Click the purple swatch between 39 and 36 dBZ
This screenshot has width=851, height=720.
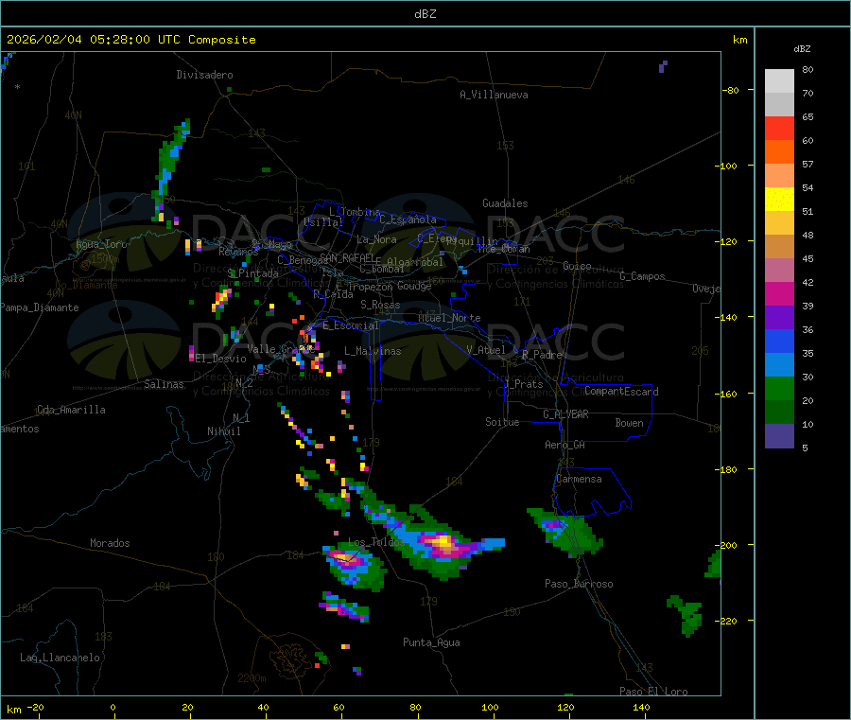779,318
